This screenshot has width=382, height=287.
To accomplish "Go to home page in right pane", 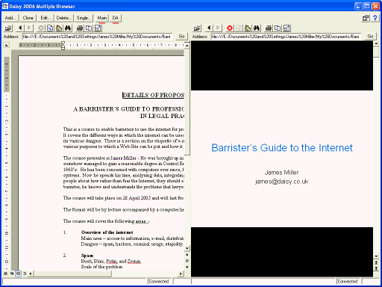I will pos(248,28).
